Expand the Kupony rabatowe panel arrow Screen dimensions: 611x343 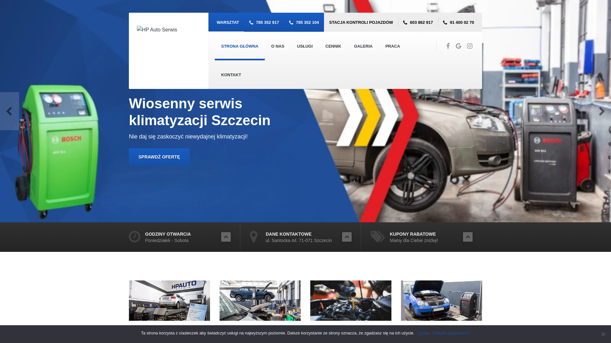click(468, 237)
